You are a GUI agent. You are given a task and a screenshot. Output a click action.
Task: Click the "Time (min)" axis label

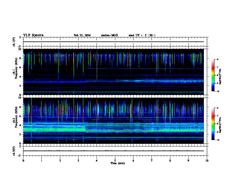pyautogui.click(x=118, y=163)
